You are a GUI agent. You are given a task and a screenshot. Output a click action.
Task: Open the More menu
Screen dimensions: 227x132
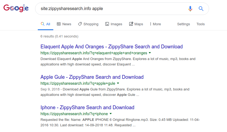click(x=155, y=24)
